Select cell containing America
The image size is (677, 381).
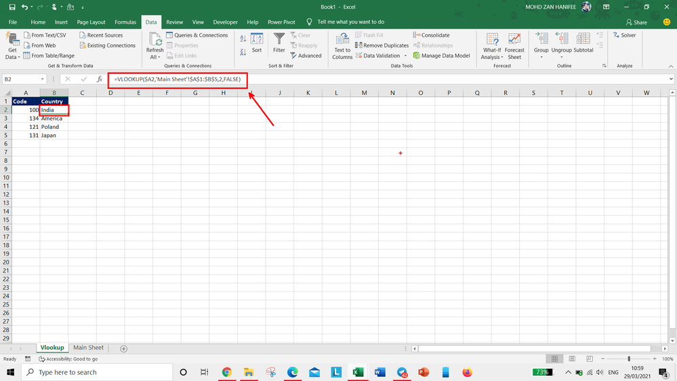[x=54, y=119]
